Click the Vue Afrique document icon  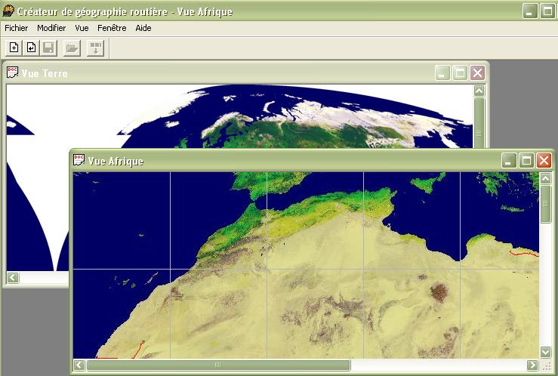coord(79,160)
